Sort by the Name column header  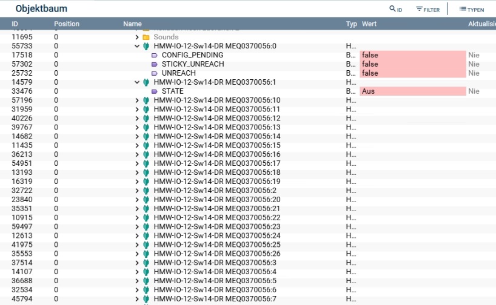[x=132, y=24]
